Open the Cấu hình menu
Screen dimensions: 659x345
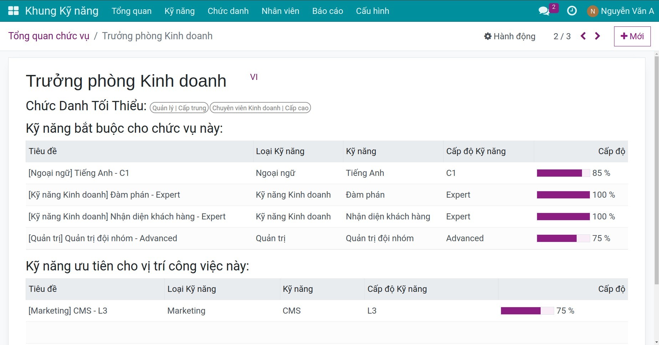click(373, 11)
